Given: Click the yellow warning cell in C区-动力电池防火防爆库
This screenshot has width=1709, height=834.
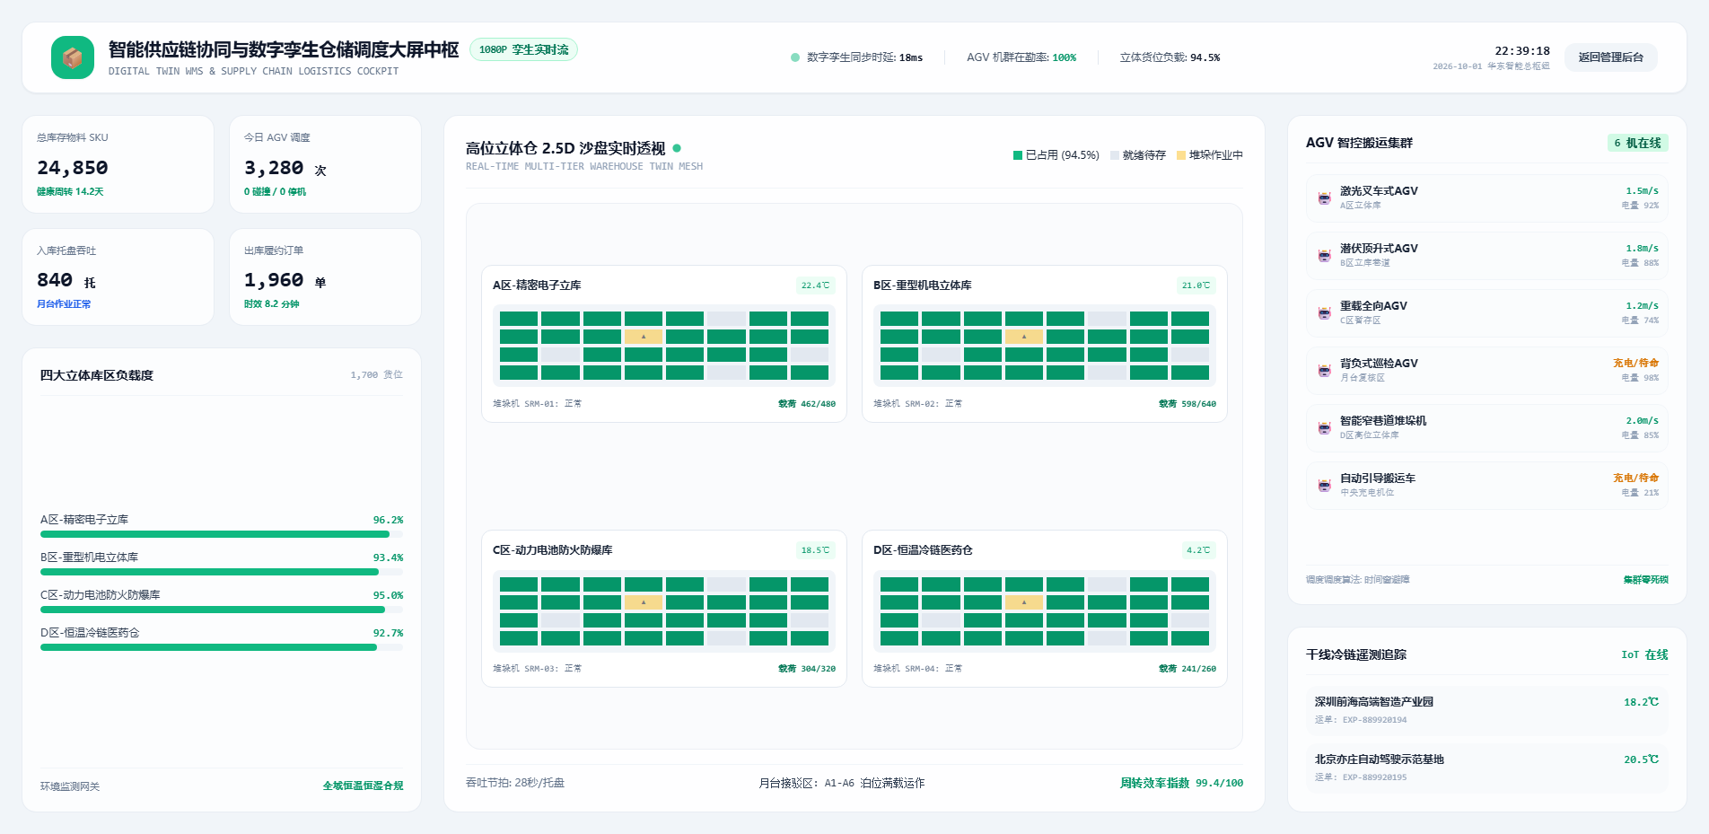Looking at the screenshot, I should (644, 602).
